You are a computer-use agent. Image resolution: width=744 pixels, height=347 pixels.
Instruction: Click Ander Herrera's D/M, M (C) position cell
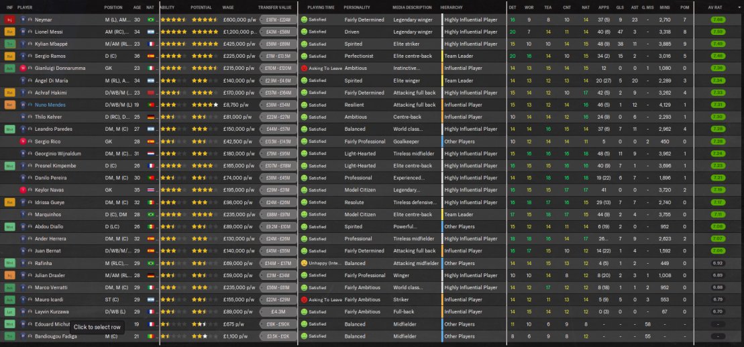pyautogui.click(x=117, y=239)
